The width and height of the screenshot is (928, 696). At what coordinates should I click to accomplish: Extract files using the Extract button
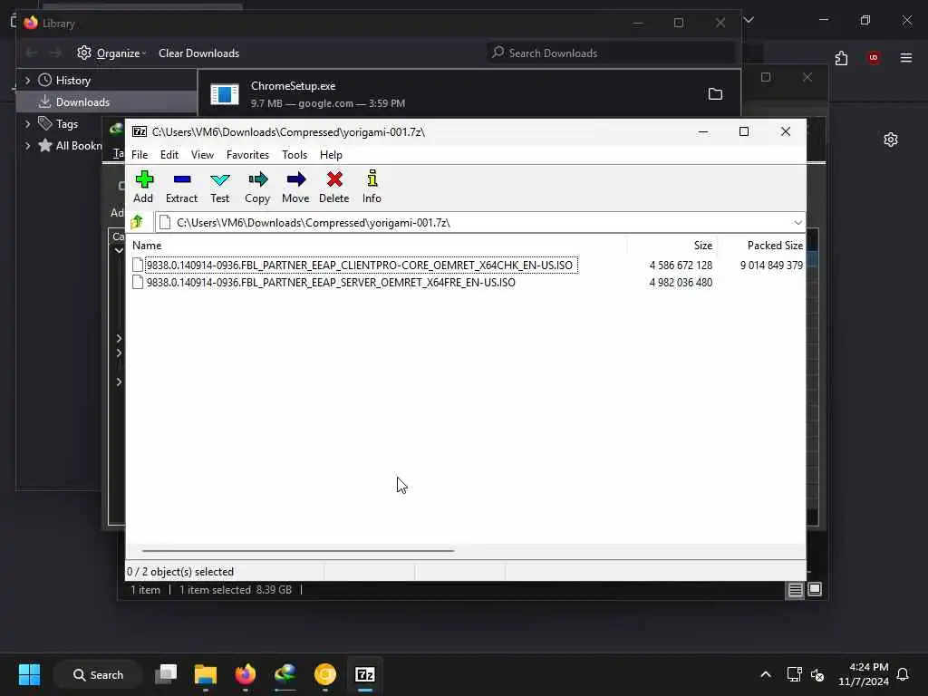pyautogui.click(x=181, y=187)
